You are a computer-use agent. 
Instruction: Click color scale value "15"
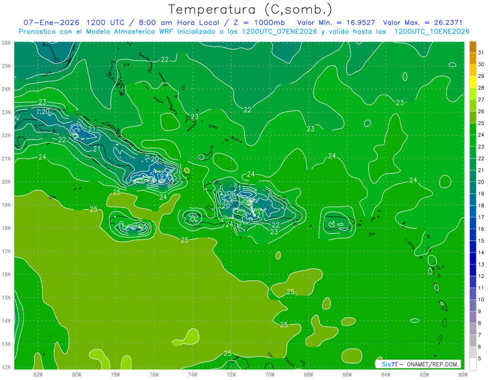481,241
